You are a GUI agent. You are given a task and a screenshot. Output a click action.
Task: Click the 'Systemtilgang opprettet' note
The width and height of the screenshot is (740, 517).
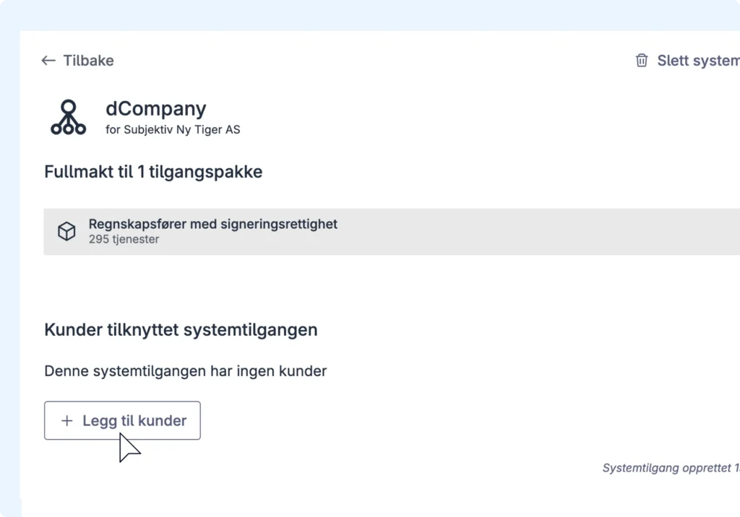click(671, 468)
